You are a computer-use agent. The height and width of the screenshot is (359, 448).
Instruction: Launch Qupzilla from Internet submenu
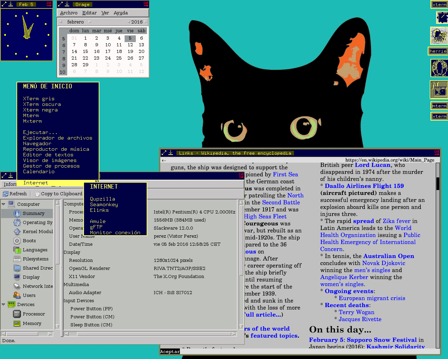(x=103, y=199)
